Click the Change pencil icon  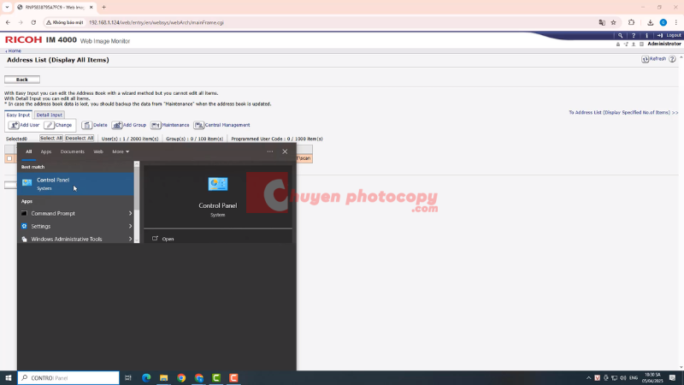[x=50, y=125]
